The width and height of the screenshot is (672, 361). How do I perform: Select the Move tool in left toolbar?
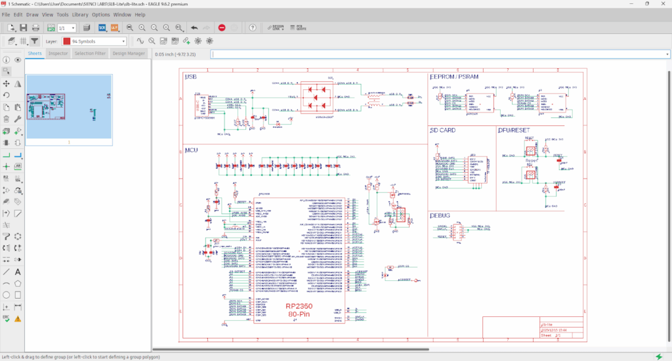(7, 83)
